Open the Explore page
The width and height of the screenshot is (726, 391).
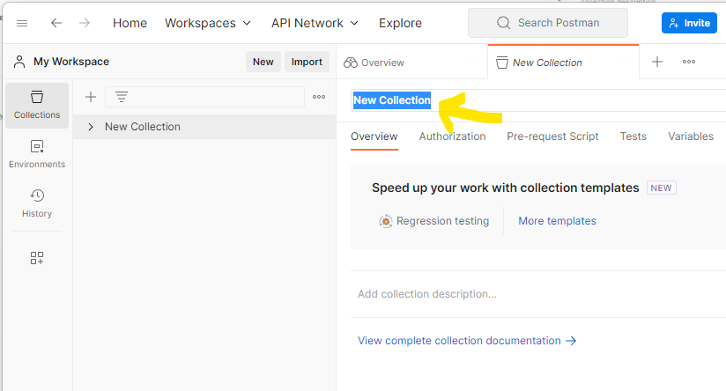coord(400,23)
